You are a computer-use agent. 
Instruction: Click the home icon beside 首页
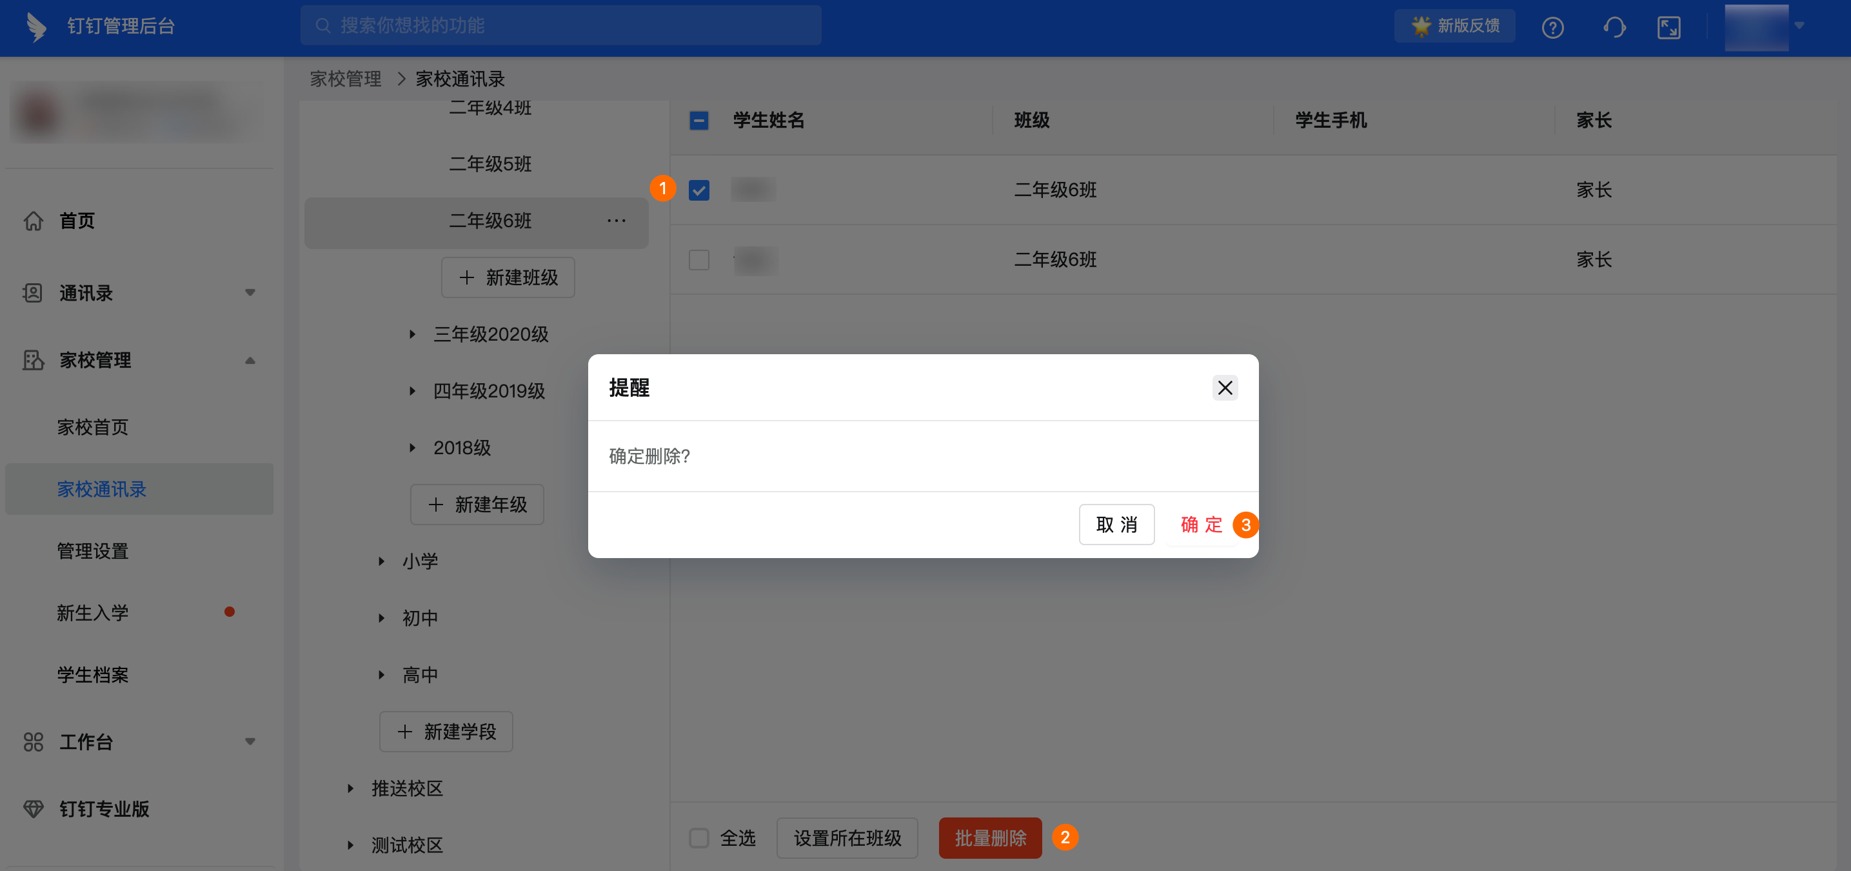(33, 221)
